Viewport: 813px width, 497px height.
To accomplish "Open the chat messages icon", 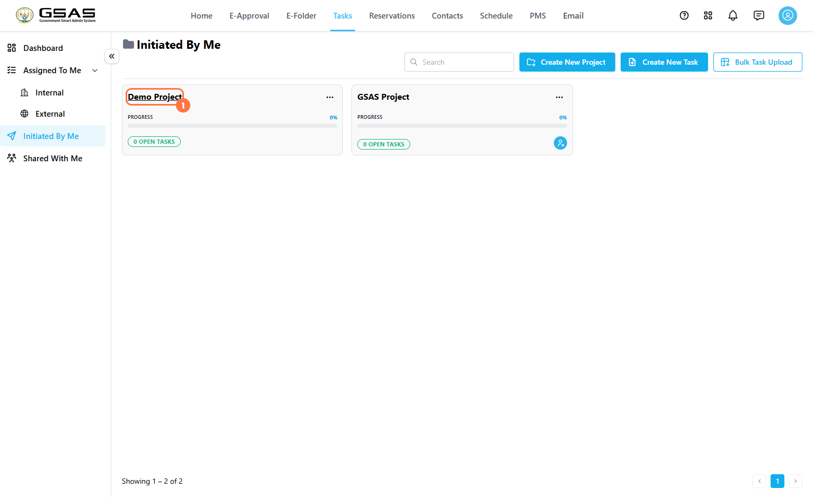I will (759, 15).
